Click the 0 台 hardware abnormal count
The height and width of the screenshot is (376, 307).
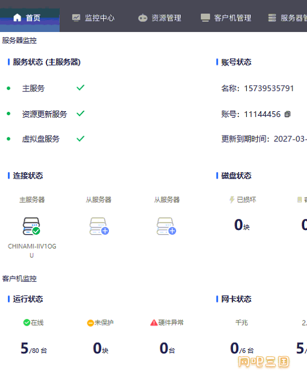(x=167, y=348)
